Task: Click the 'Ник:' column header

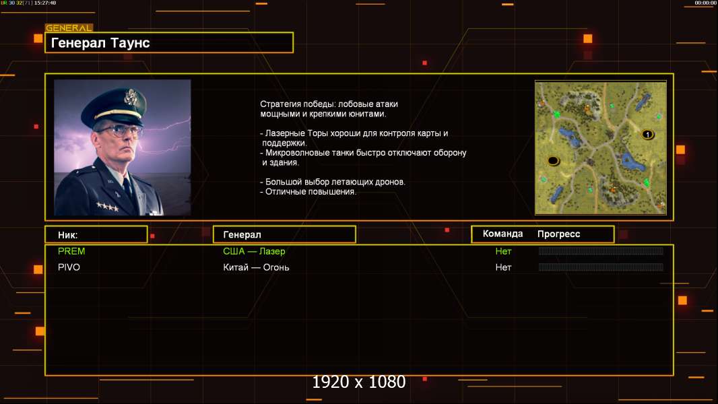Action: click(96, 235)
